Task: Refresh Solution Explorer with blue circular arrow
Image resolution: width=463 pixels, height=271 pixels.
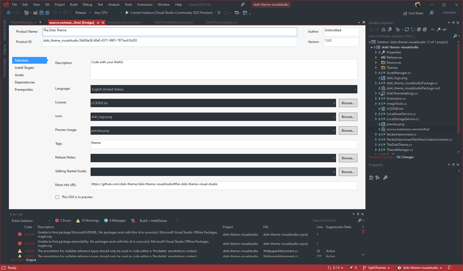Action: (413, 29)
